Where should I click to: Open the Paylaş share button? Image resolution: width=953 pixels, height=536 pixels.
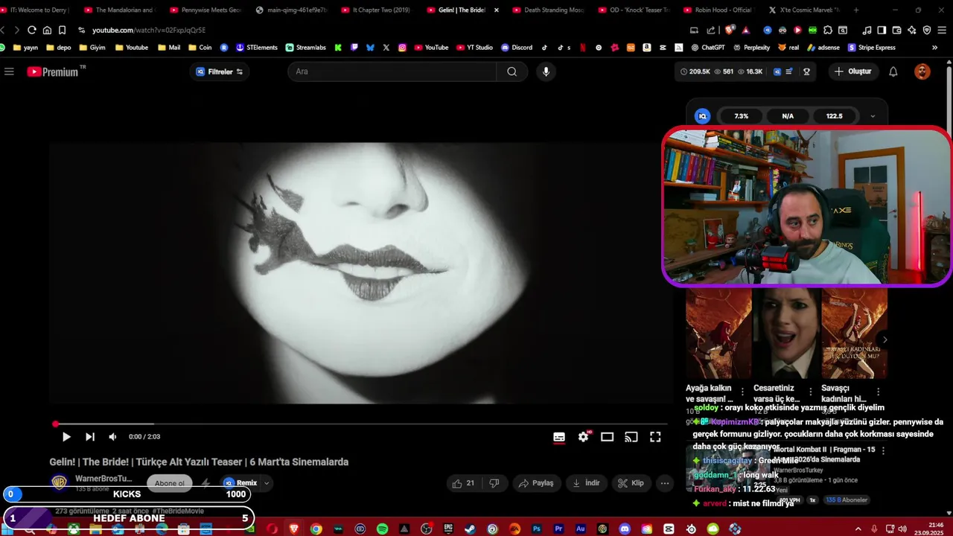(536, 483)
